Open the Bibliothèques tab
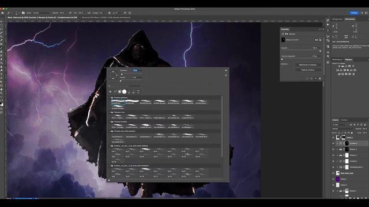This screenshot has width=369, height=207. 337,60
